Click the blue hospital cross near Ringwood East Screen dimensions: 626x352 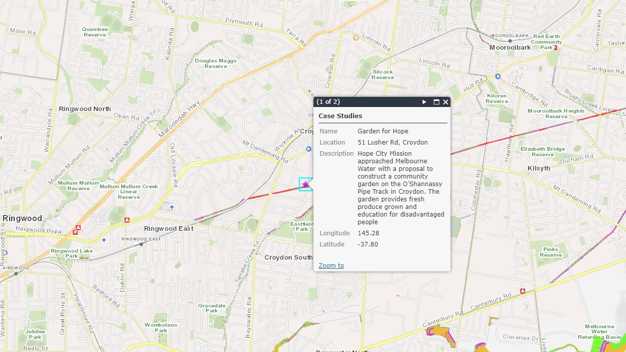(x=171, y=207)
